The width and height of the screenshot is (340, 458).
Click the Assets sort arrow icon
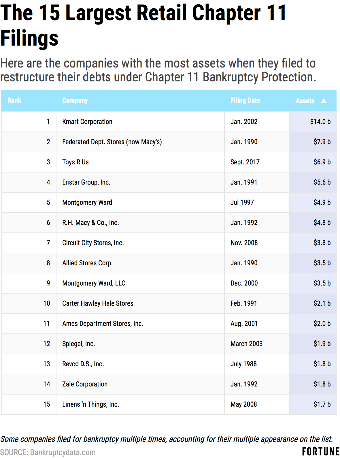click(x=324, y=101)
